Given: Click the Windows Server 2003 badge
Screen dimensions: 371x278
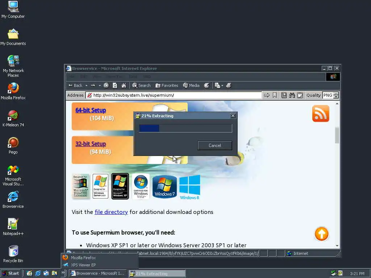Looking at the screenshot, I should click(100, 186).
